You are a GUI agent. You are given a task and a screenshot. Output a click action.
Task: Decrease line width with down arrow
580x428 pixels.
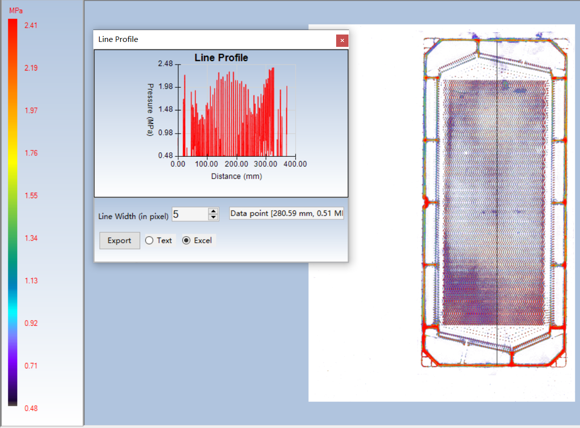coord(213,217)
